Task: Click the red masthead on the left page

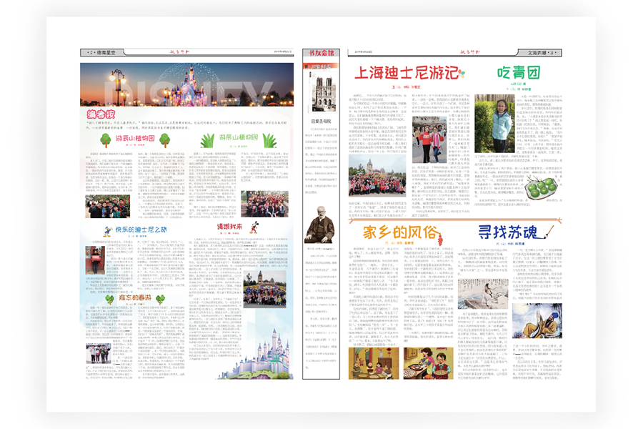Action: [x=179, y=51]
